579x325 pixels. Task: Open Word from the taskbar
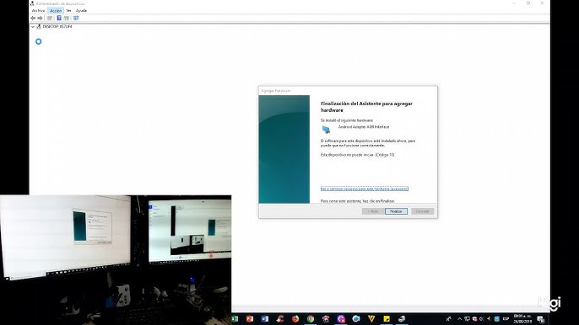(265, 319)
